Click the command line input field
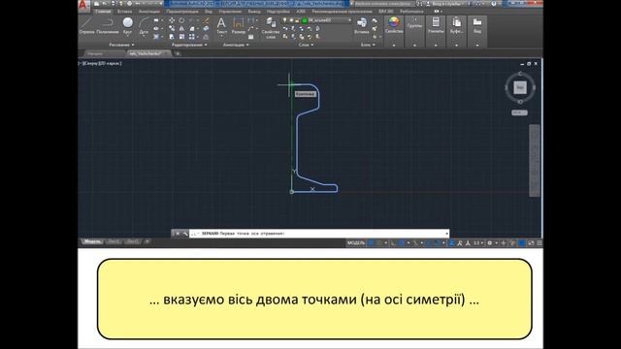 tap(319, 234)
